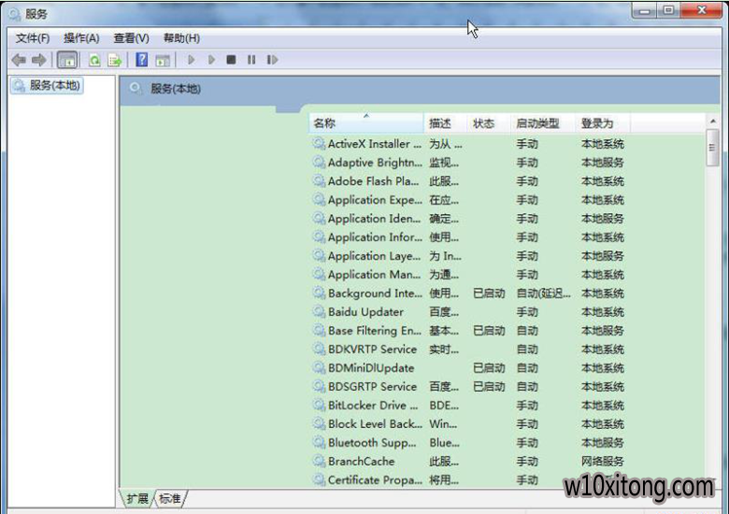729x514 pixels.
Task: Select the Bluetooth Support service
Action: pos(468,442)
